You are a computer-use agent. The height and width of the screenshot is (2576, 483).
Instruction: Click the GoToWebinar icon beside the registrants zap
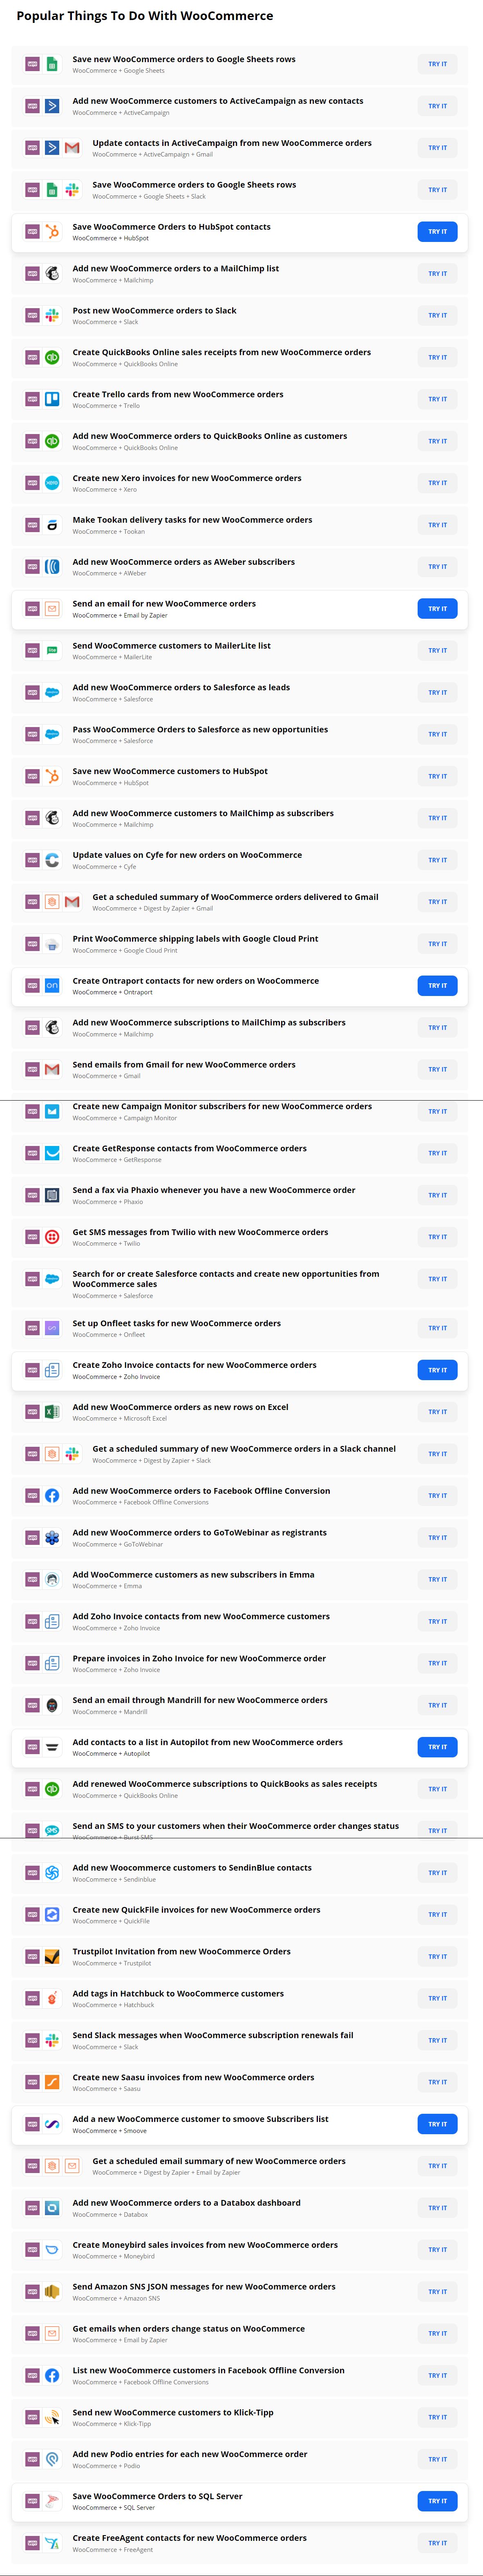click(x=52, y=1537)
